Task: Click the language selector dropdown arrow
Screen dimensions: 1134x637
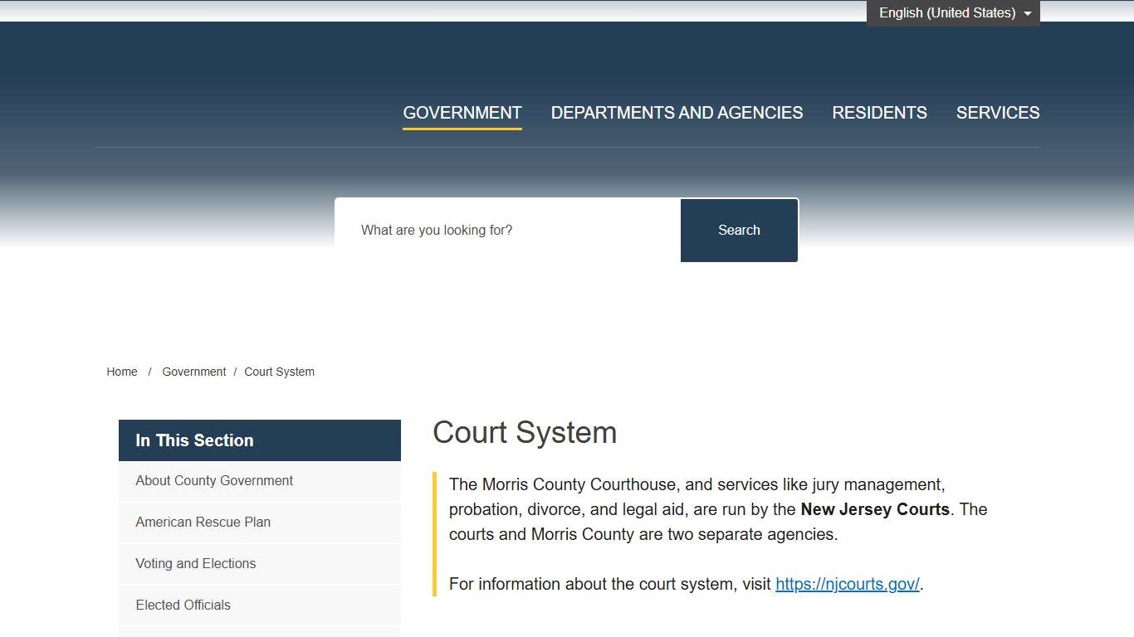Action: [1027, 12]
